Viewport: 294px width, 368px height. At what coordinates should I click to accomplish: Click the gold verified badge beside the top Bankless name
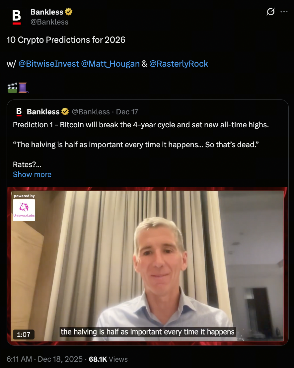(69, 12)
